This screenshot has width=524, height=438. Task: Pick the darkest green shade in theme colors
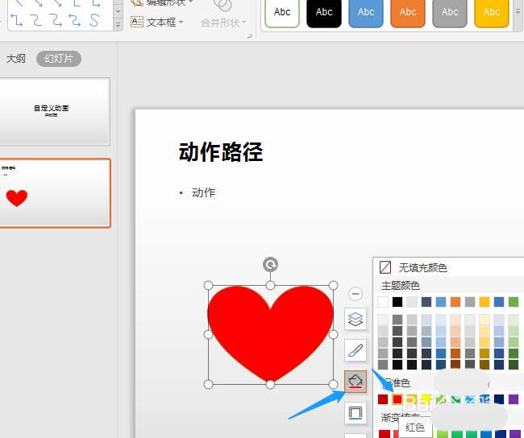[514, 364]
